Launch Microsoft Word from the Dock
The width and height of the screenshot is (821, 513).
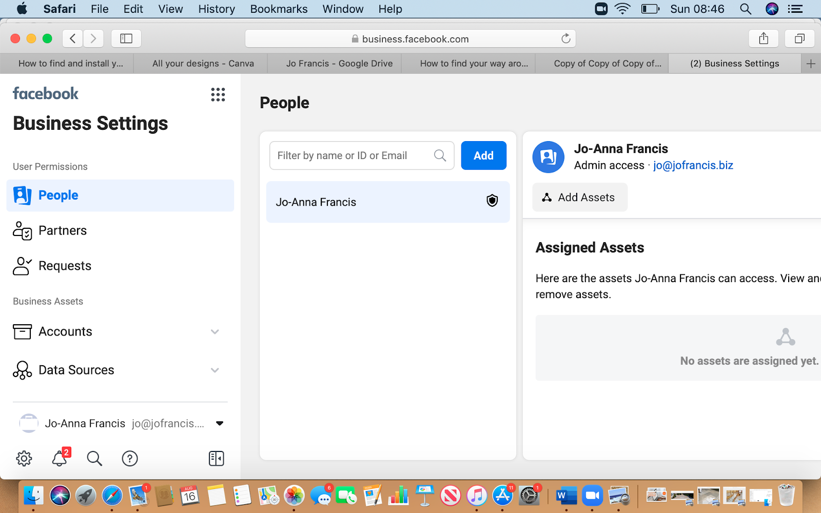tap(565, 496)
